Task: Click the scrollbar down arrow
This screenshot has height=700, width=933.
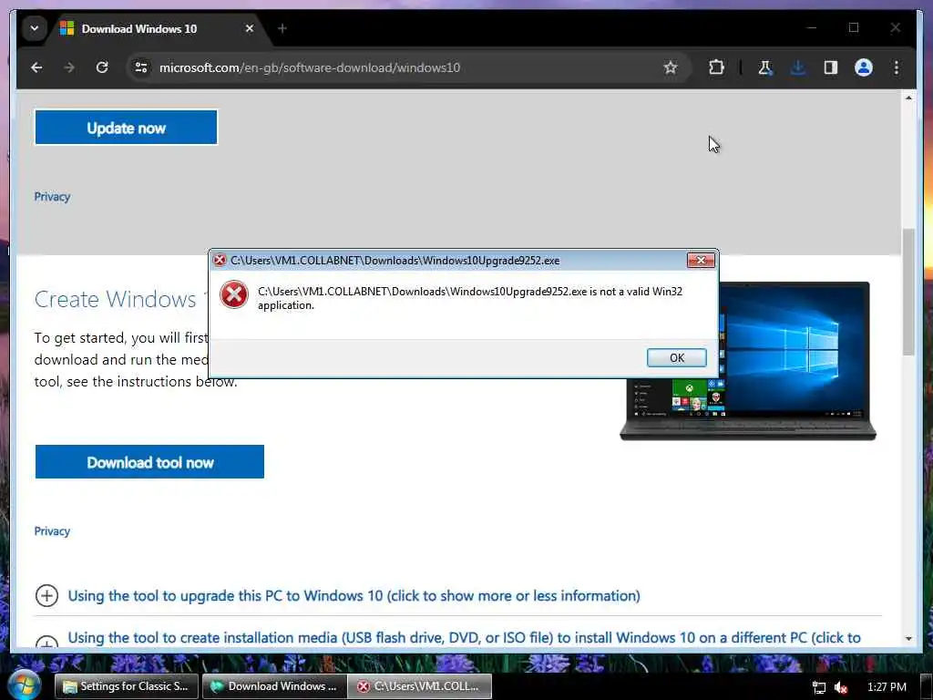Action: pyautogui.click(x=908, y=638)
